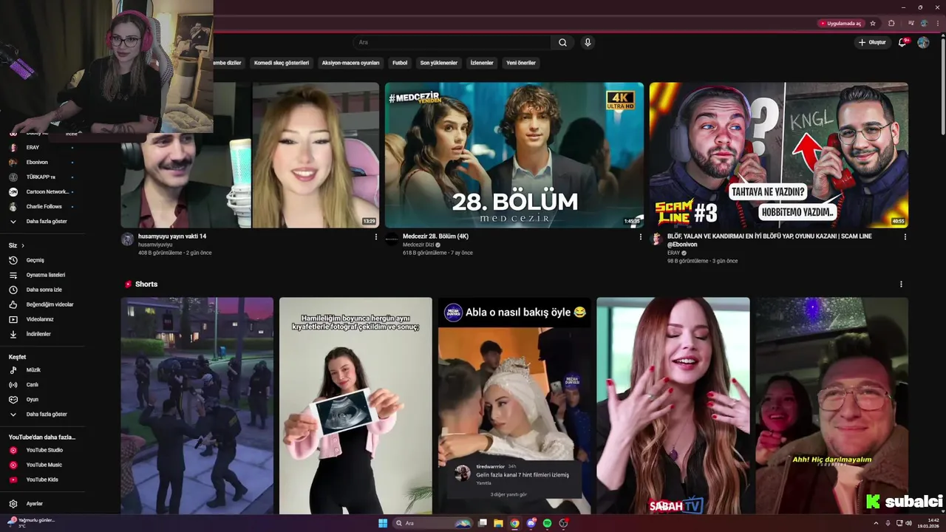Viewport: 946px width, 532px height.
Task: Select Futbol filter chip
Action: pos(400,63)
